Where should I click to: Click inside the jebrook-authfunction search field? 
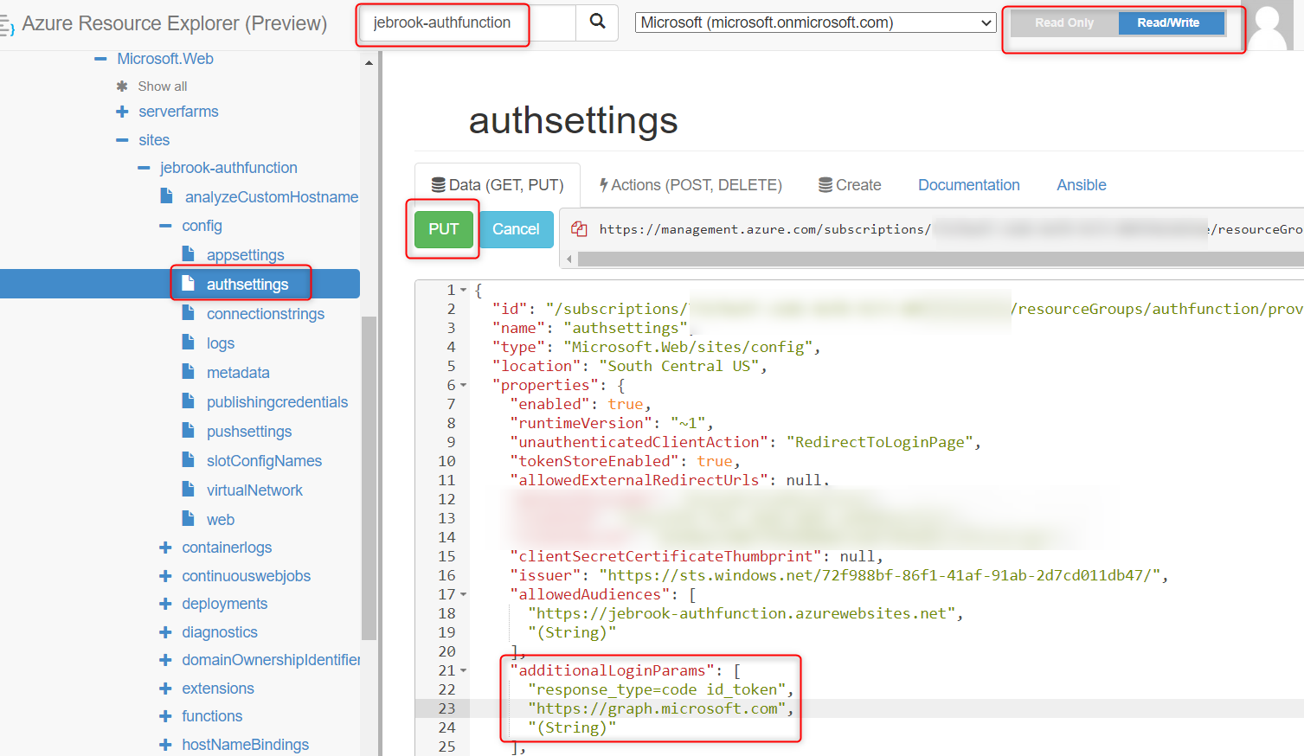pos(442,23)
